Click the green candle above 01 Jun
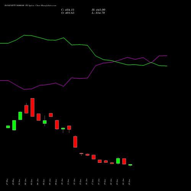This screenshot has width=191, height=191. (x=20, y=116)
